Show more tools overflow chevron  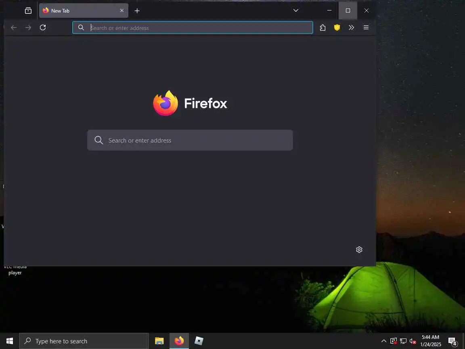(352, 27)
